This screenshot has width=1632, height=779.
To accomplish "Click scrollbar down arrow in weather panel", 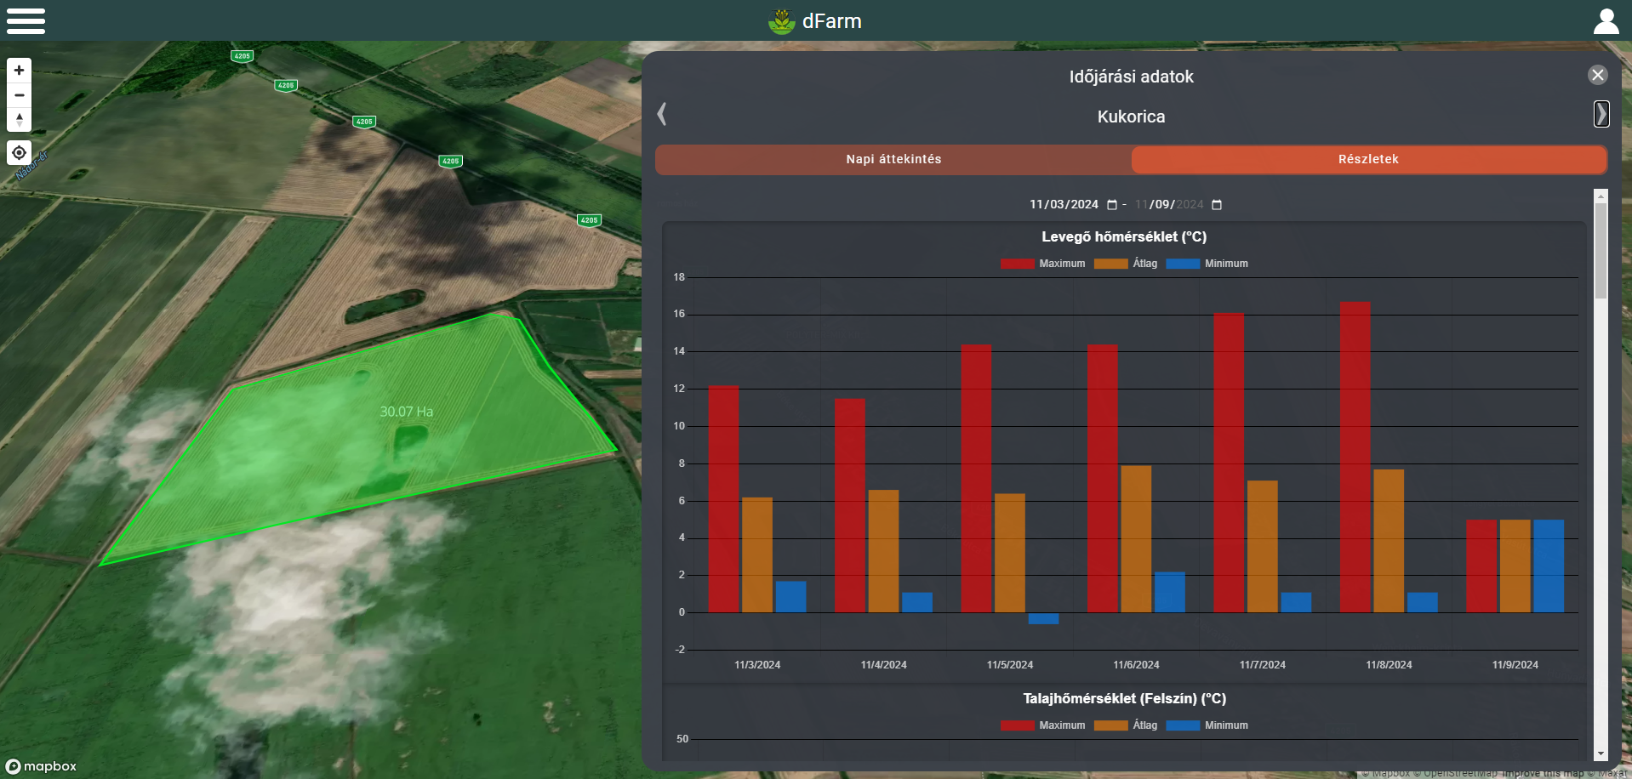I will (1601, 754).
